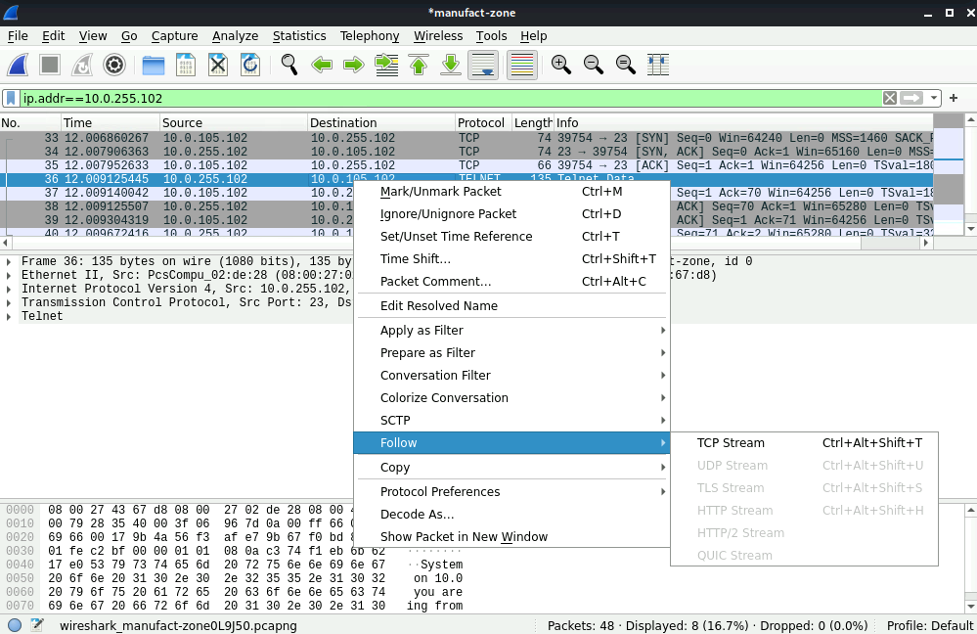The height and width of the screenshot is (634, 977).
Task: Find a packet with the magnifier icon
Action: (289, 65)
